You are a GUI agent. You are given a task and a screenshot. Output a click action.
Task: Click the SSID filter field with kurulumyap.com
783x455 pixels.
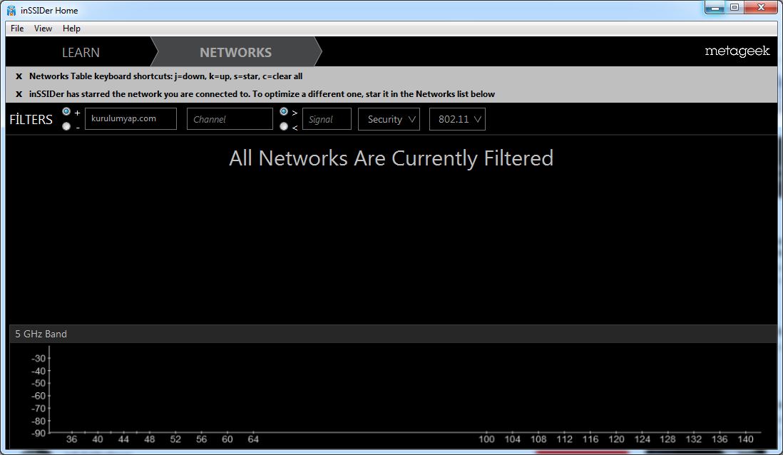click(130, 119)
